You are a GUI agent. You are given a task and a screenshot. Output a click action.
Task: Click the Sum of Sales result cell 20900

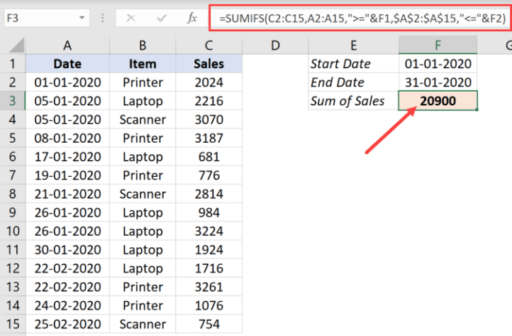tap(438, 101)
